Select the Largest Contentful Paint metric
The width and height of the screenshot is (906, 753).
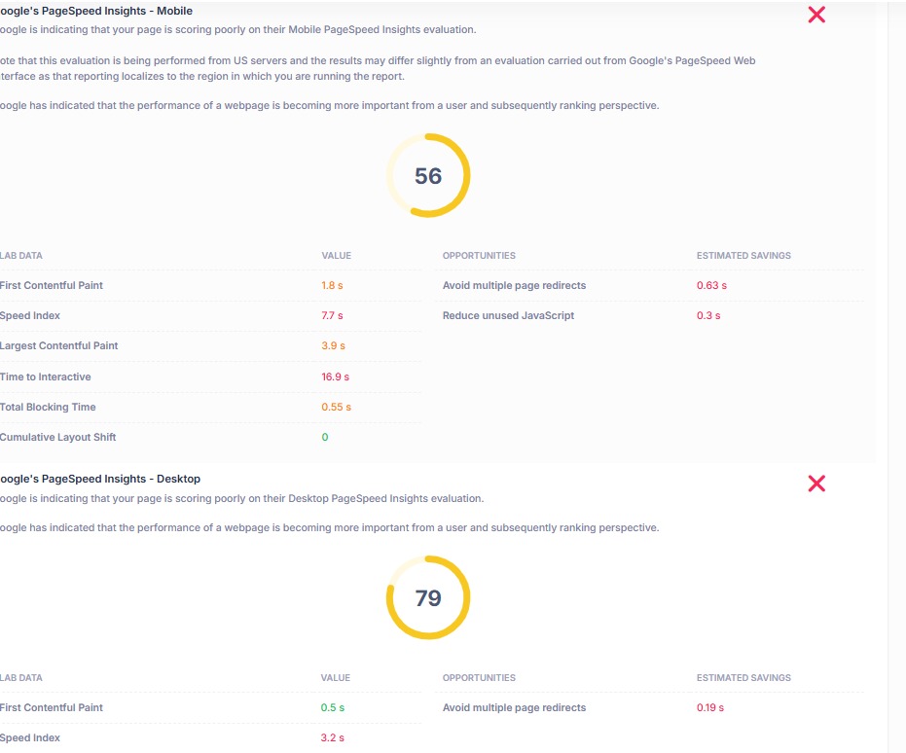point(59,346)
